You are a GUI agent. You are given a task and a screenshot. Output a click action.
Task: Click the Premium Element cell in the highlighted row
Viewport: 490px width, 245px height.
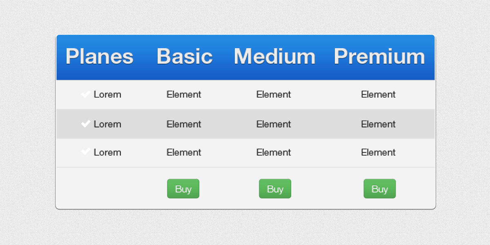coord(378,124)
